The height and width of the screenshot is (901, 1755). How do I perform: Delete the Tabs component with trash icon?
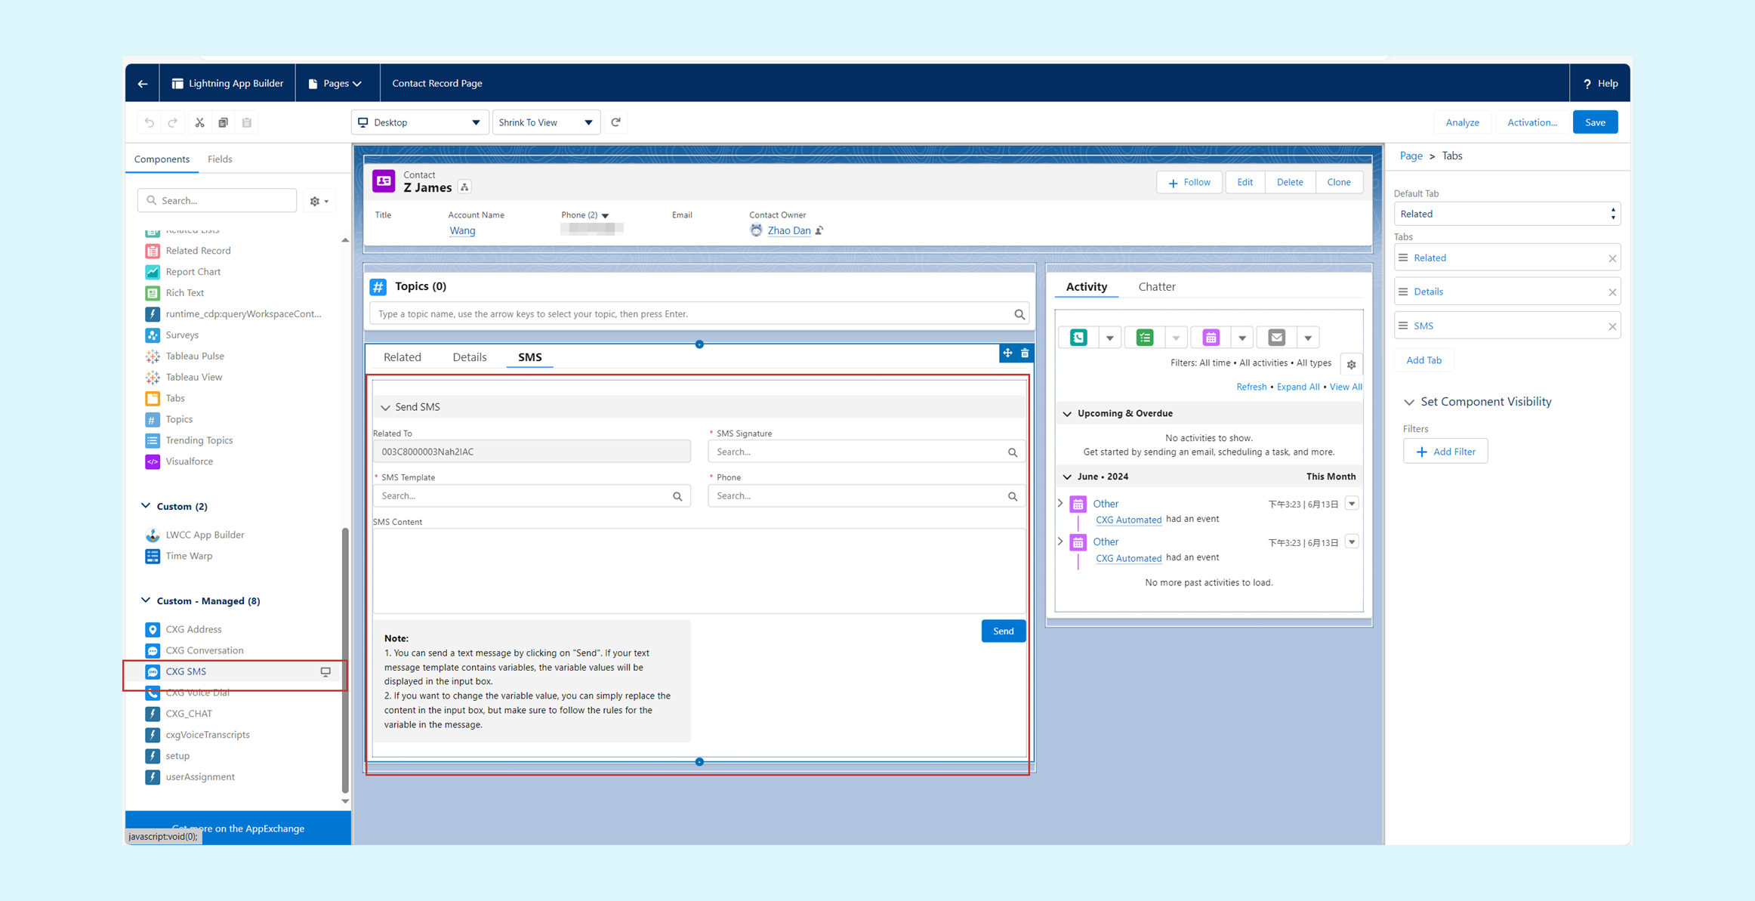coord(1025,353)
